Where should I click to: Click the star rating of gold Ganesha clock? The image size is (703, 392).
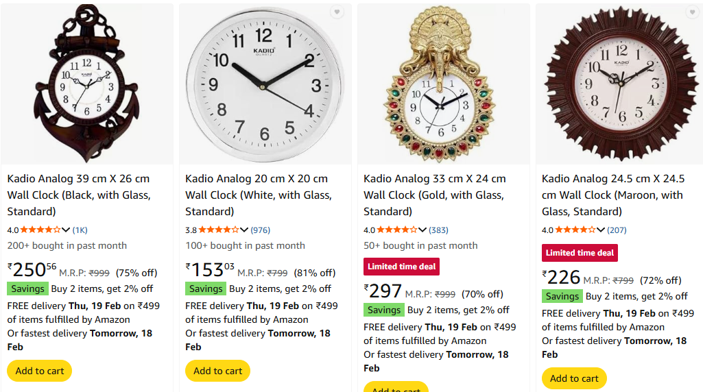point(397,230)
